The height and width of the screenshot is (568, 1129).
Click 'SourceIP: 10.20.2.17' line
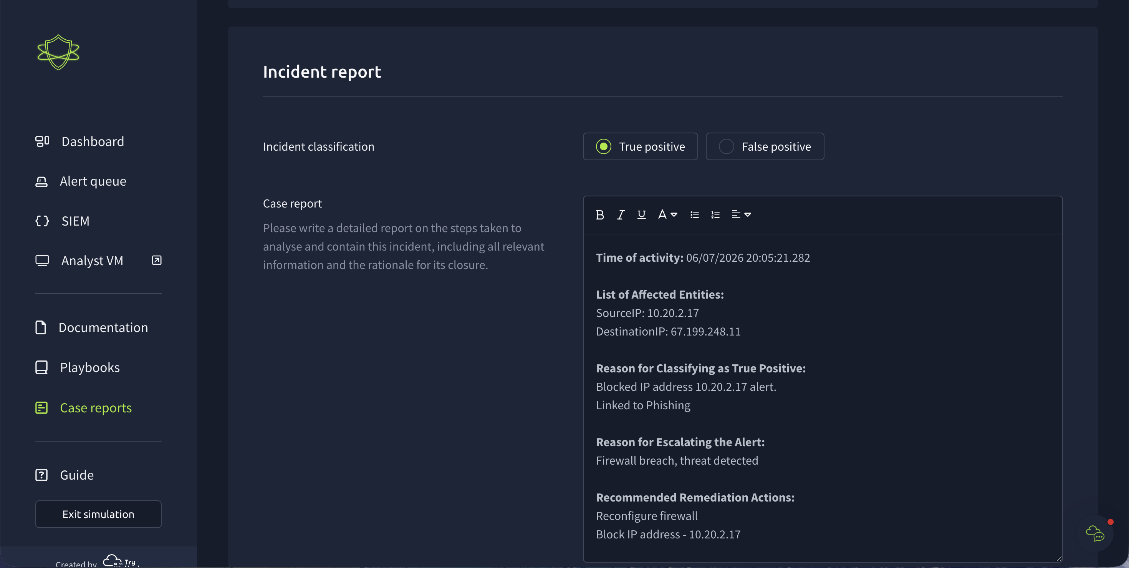point(647,313)
